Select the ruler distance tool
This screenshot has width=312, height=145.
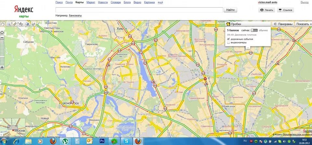click(x=15, y=24)
